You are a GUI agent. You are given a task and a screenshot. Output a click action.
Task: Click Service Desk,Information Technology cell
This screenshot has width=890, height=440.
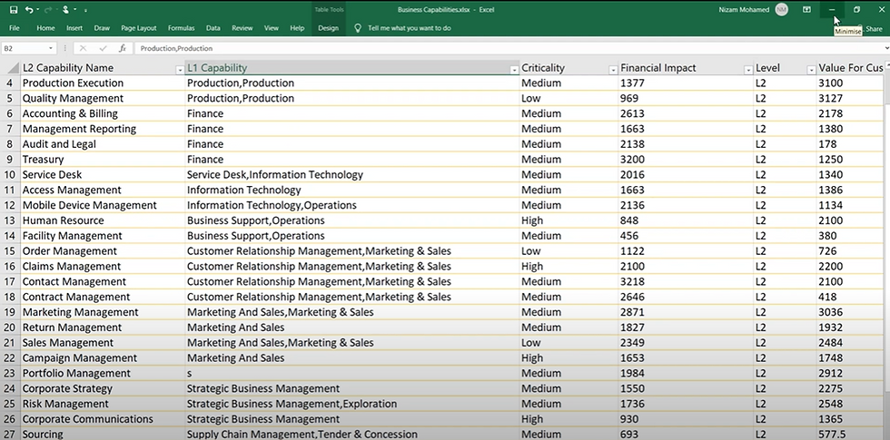352,174
